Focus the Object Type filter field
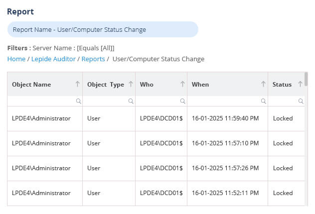The width and height of the screenshot is (315, 214). click(x=109, y=101)
